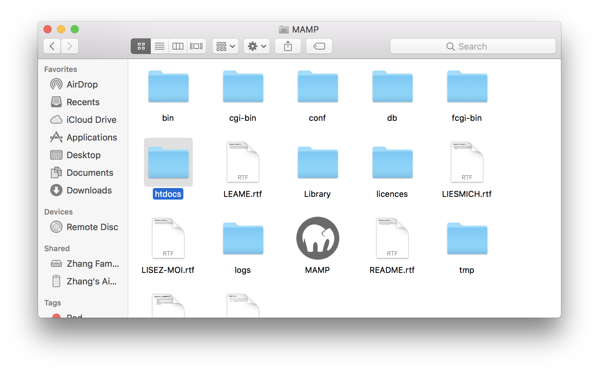Click the Share toolbar button
Image resolution: width=599 pixels, height=372 pixels.
tap(288, 46)
